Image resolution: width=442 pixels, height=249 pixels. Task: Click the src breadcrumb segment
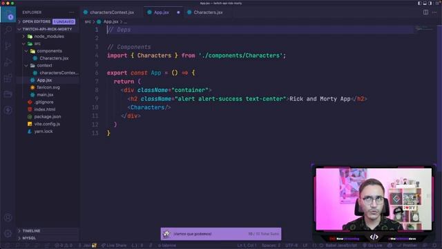pos(88,21)
